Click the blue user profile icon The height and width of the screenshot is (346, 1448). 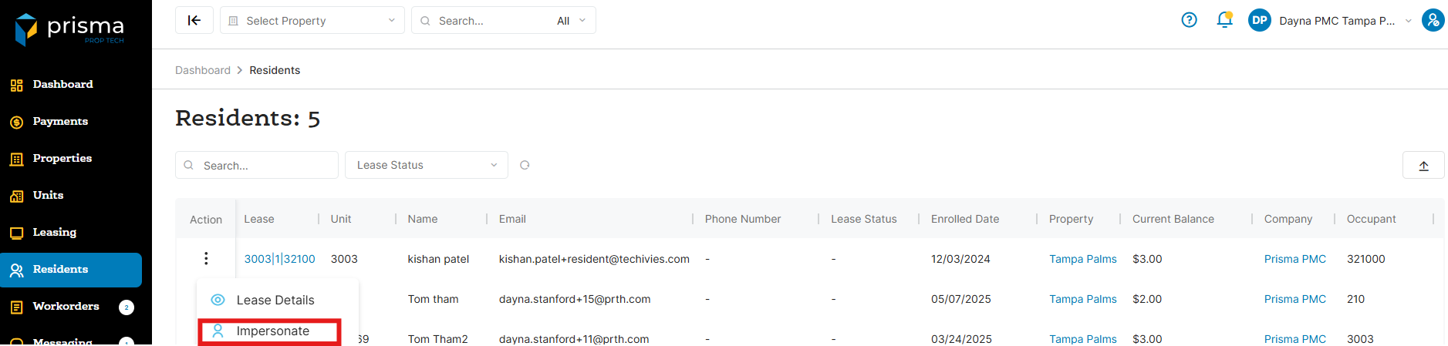[x=1433, y=20]
